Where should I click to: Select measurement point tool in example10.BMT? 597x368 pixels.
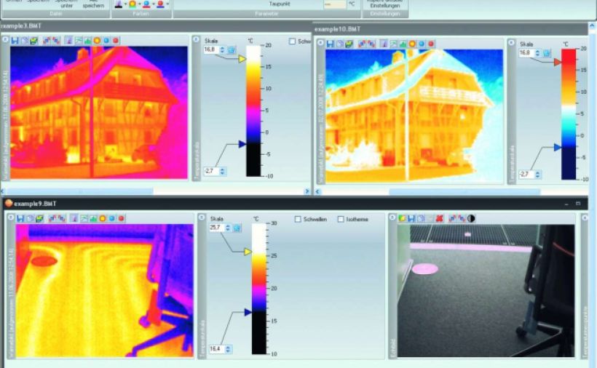384,44
